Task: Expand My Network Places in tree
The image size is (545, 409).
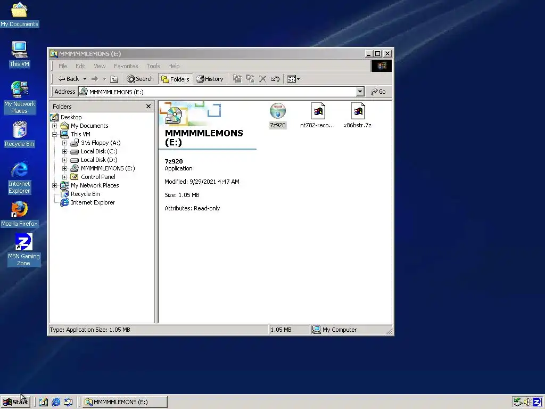Action: (55, 186)
